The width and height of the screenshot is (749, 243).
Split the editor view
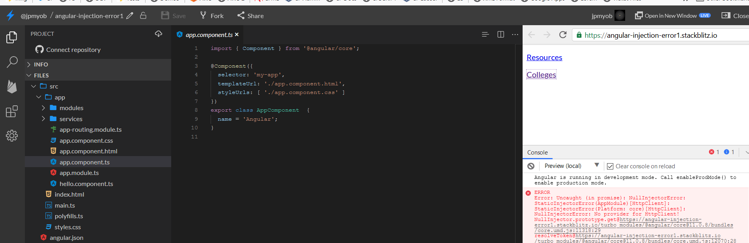click(501, 35)
